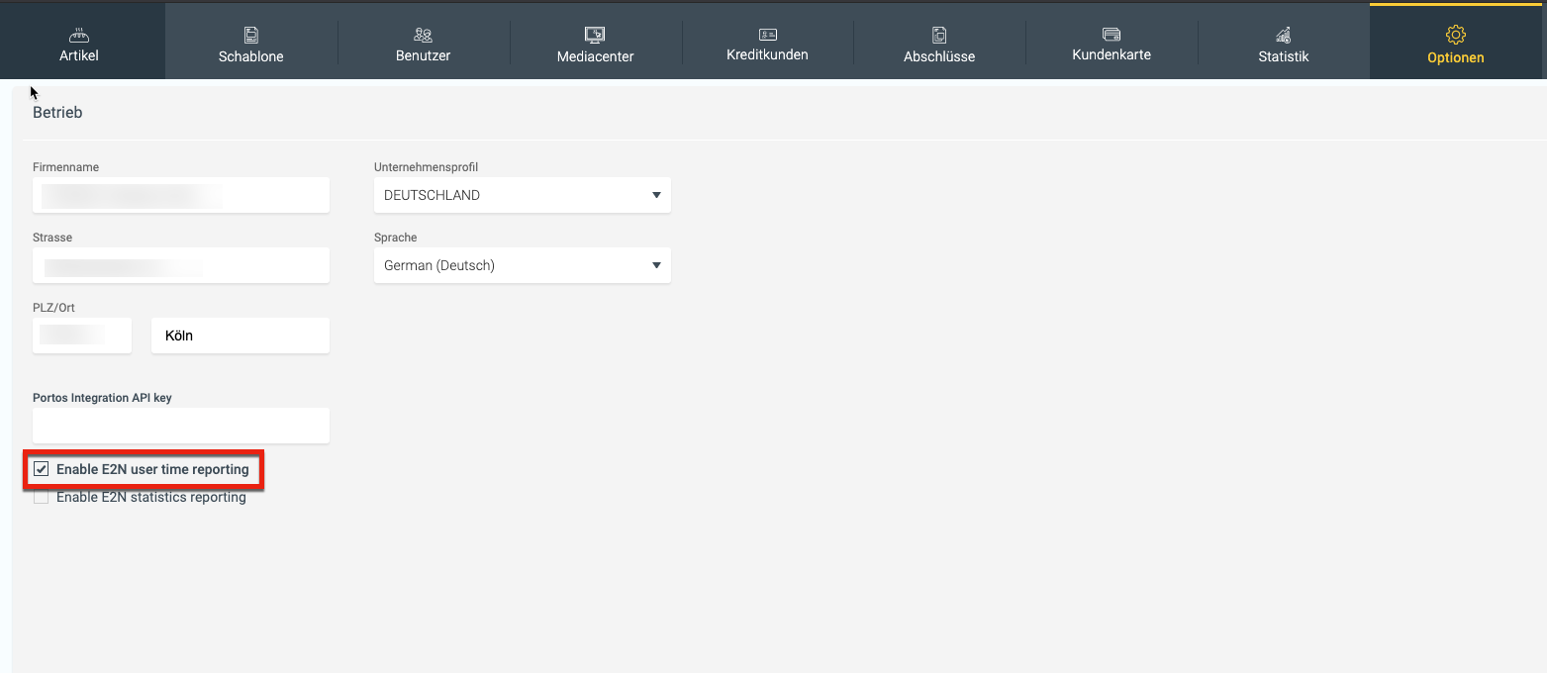This screenshot has width=1547, height=673.
Task: Click the Köln city input field
Action: pos(241,336)
